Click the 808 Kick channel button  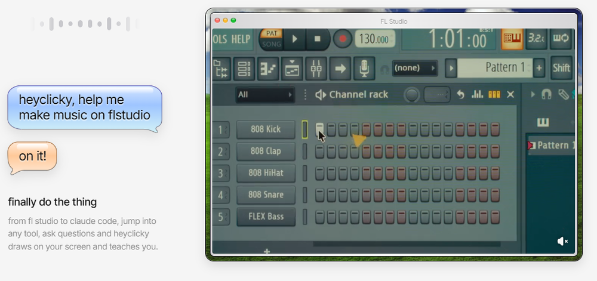[x=266, y=129]
